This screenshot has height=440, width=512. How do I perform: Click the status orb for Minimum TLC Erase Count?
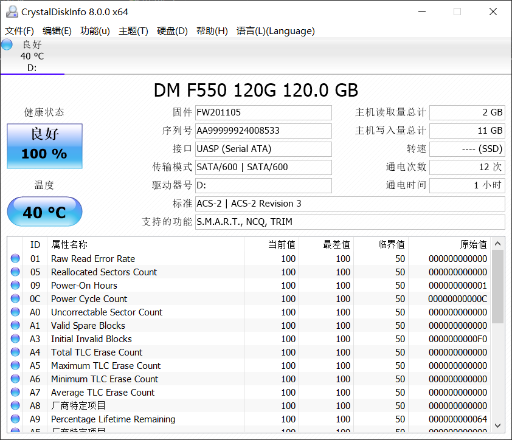[15, 379]
